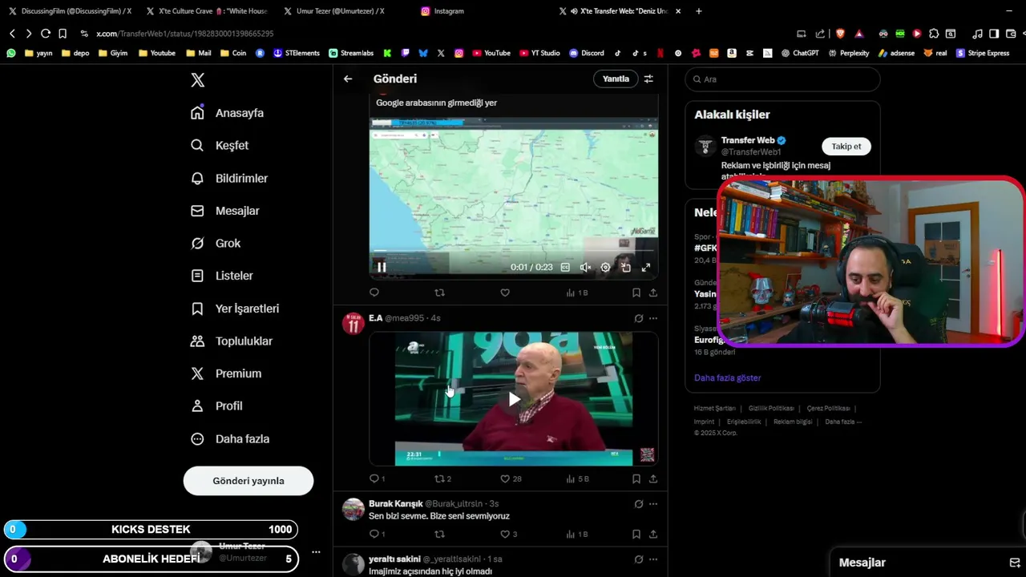The width and height of the screenshot is (1026, 577).
Task: Open Bildirimler notifications
Action: 229,178
